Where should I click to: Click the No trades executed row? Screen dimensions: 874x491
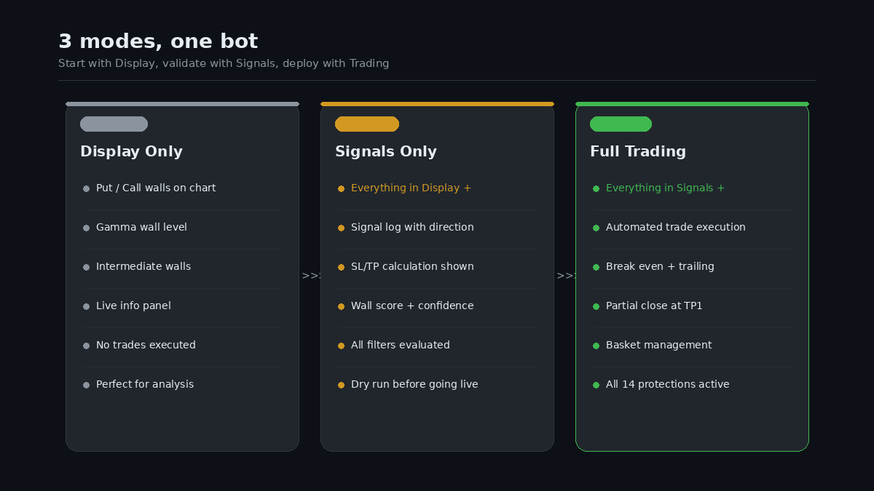pos(146,345)
